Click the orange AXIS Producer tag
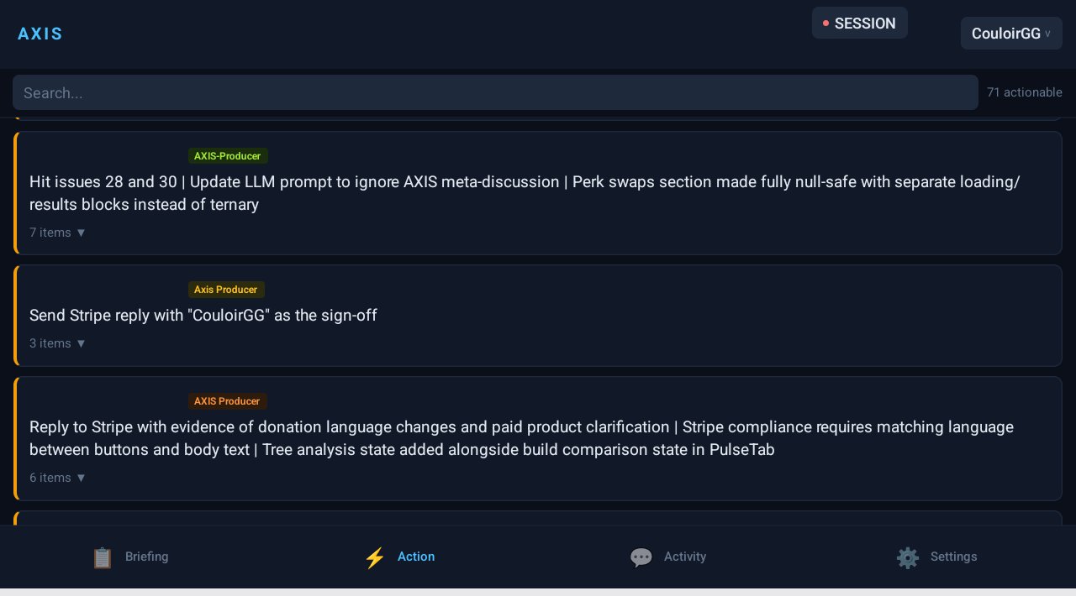The height and width of the screenshot is (596, 1076). [x=227, y=401]
